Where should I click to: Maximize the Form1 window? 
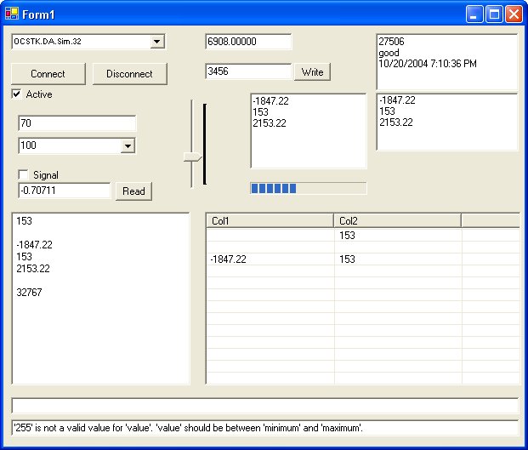(x=494, y=14)
